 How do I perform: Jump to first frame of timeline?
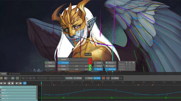coord(1,83)
